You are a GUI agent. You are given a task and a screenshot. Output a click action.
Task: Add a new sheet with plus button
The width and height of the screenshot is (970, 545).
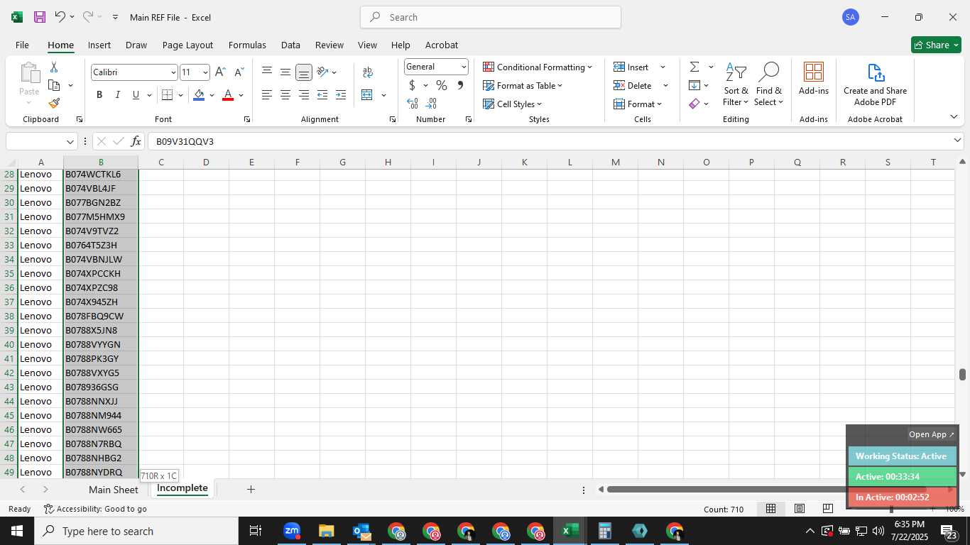pos(251,489)
